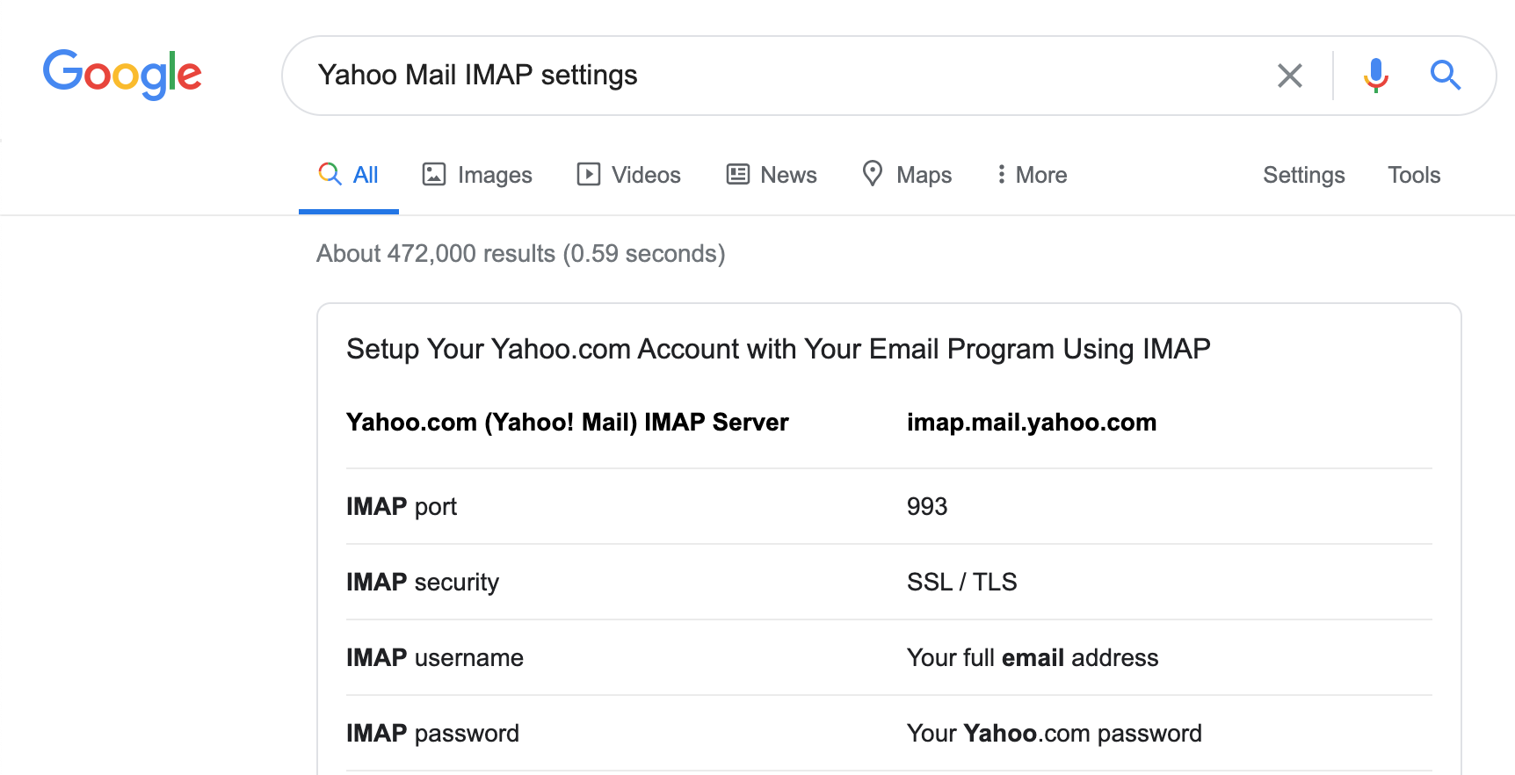Click the Maps tab pin icon

point(872,174)
